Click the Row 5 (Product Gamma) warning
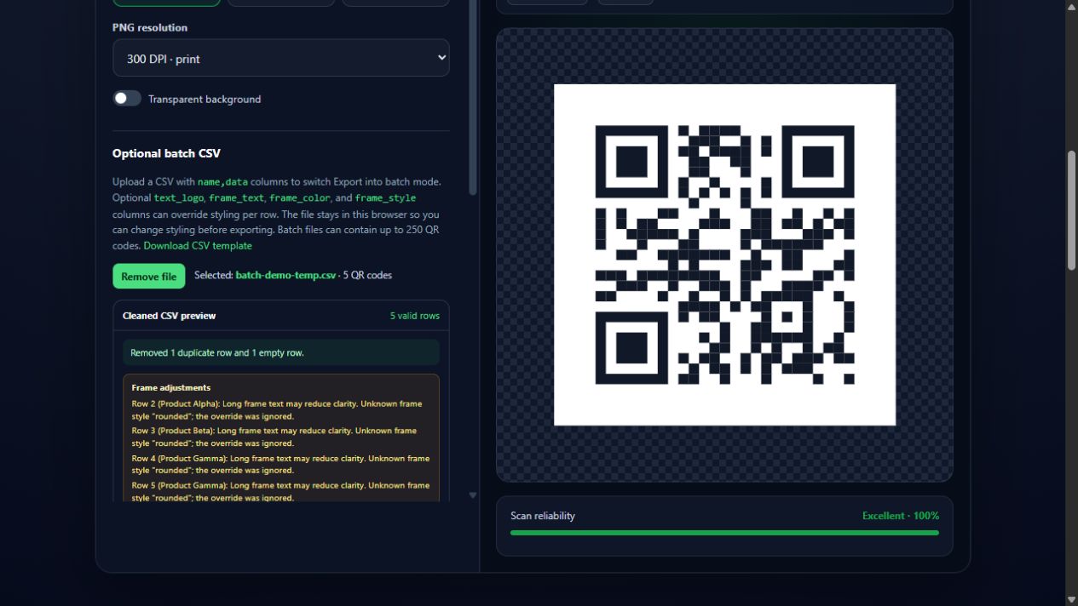 (280, 491)
